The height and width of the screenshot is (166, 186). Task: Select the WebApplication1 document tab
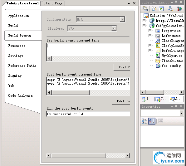click(22, 3)
